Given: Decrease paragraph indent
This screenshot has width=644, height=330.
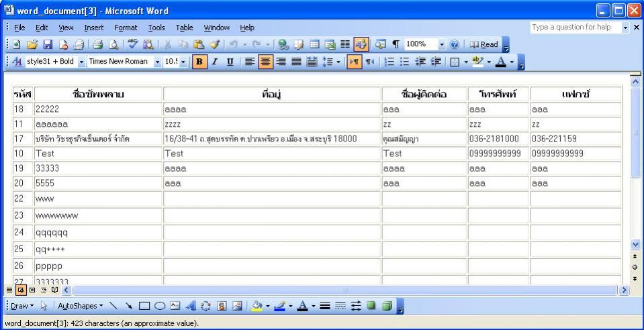Looking at the screenshot, I should tap(420, 62).
